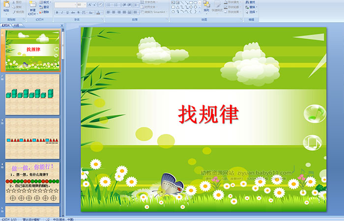Click the Increase Indent icon
This screenshot has height=221, width=344.
click(130, 4)
